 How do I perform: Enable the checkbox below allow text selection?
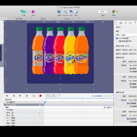click(x=117, y=41)
